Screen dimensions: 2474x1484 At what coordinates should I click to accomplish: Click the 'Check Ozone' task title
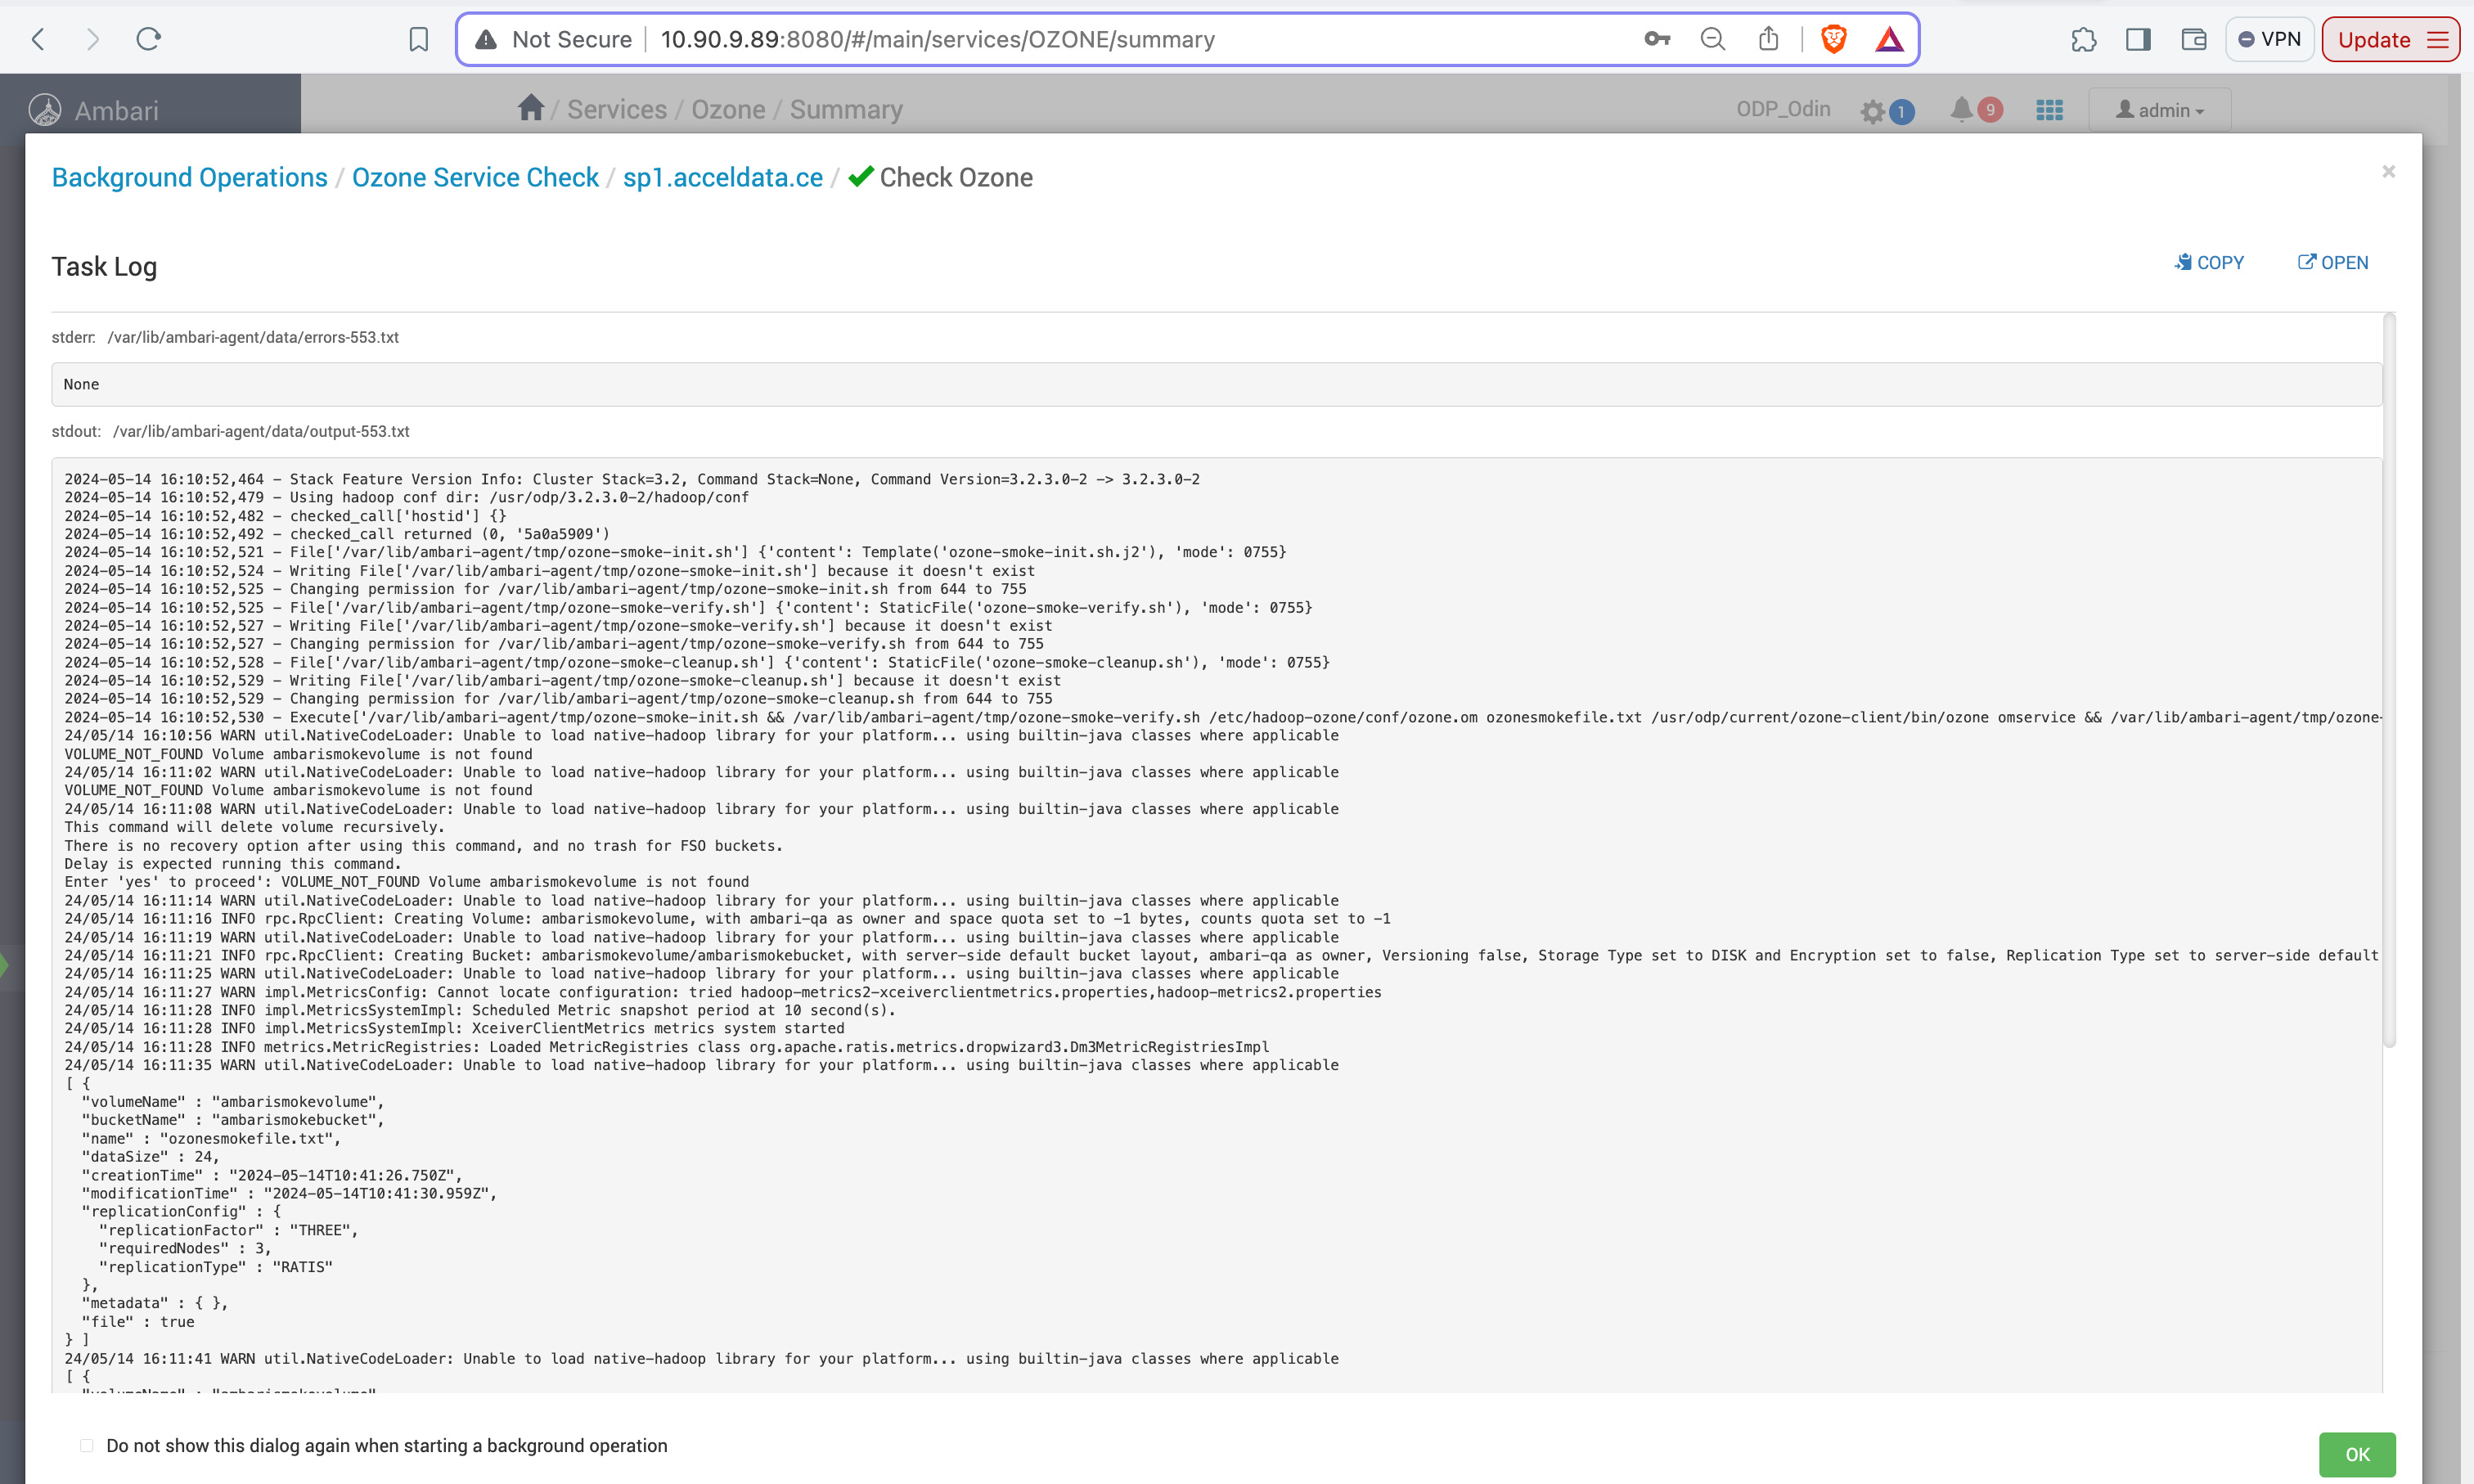(x=956, y=177)
